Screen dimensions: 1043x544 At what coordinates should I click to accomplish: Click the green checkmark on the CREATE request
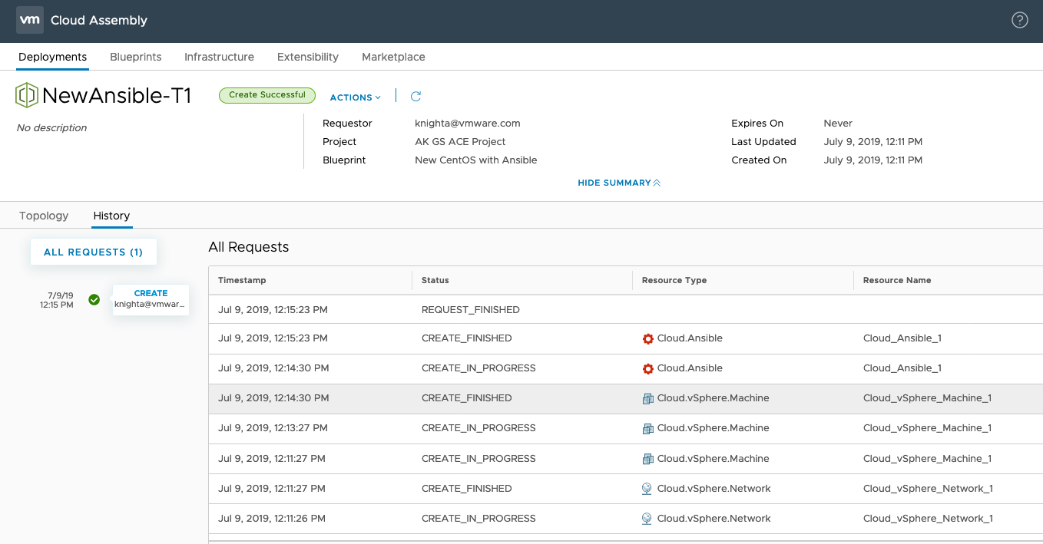coord(94,299)
